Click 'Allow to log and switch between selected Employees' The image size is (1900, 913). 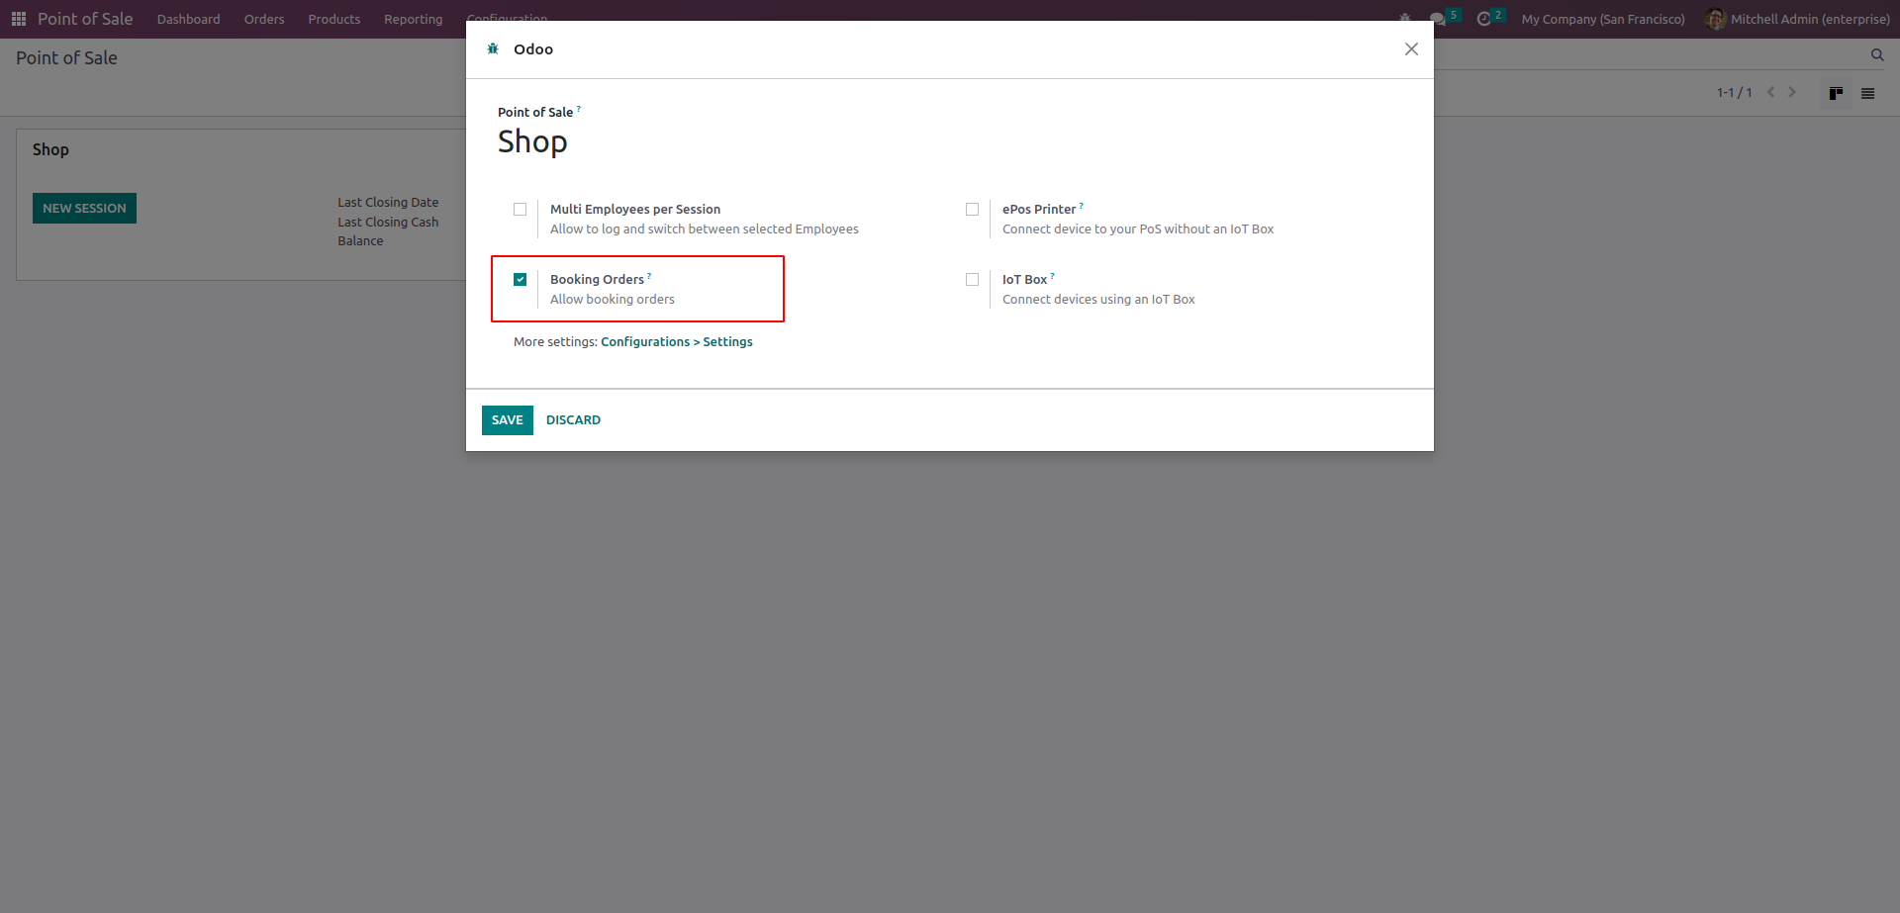(x=705, y=229)
